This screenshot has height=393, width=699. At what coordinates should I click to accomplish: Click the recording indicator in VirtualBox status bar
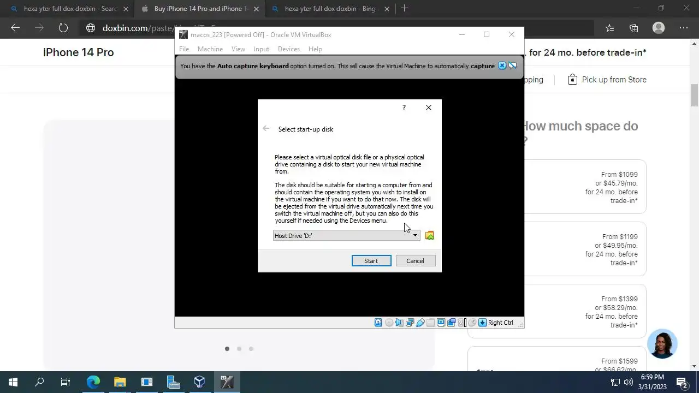click(451, 323)
